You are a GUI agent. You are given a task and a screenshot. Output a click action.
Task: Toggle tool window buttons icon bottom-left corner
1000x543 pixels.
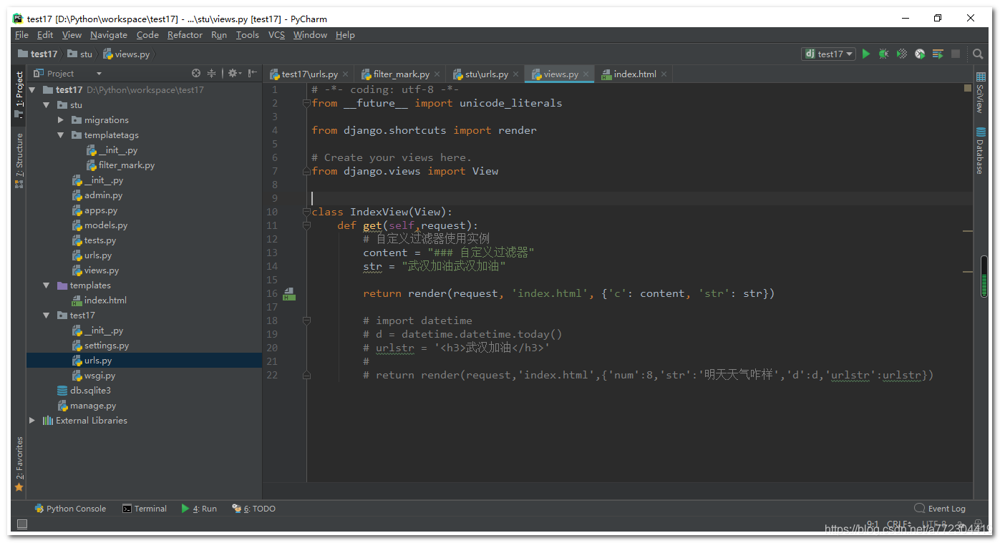click(22, 524)
